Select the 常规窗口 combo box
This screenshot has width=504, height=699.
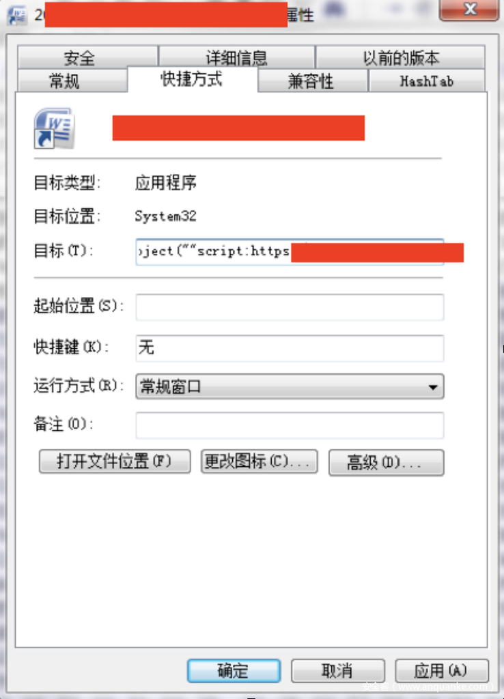[290, 386]
